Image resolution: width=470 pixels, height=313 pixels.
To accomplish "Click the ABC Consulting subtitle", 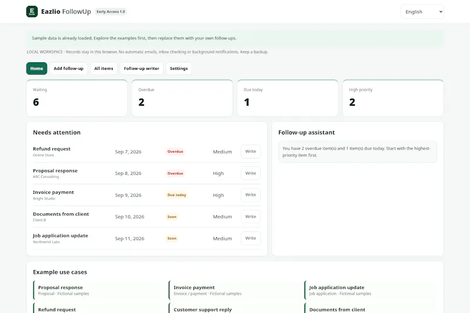I will (46, 177).
